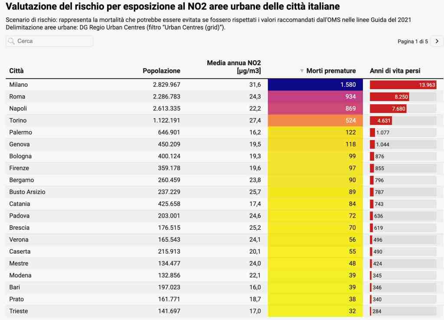Viewport: 444px width, 320px height.
Task: Sort by Anni di vita persi header
Action: 395,71
